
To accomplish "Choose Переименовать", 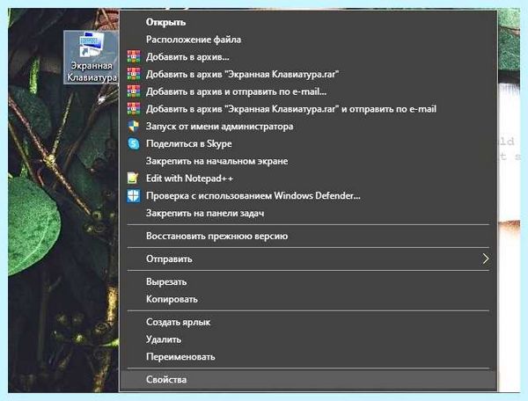I will pyautogui.click(x=308, y=357).
